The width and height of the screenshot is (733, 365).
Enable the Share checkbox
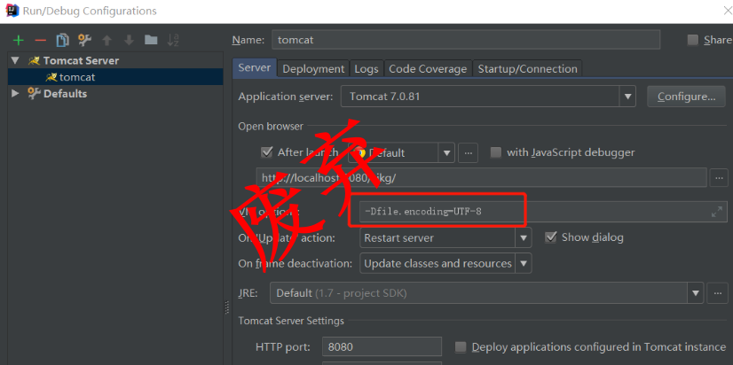pos(693,40)
